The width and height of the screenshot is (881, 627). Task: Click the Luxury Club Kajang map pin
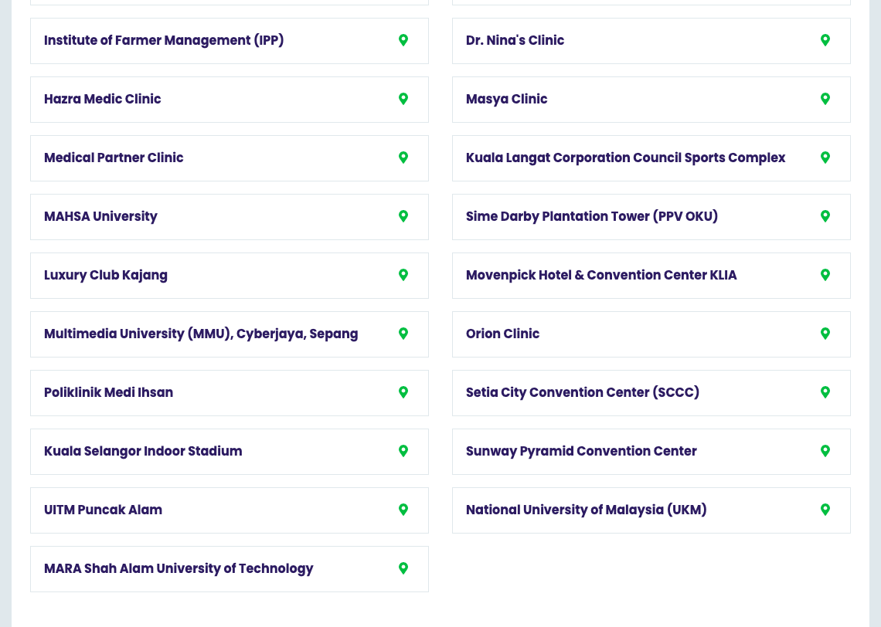point(403,275)
